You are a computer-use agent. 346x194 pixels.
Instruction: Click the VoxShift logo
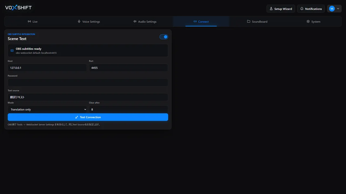18,8
